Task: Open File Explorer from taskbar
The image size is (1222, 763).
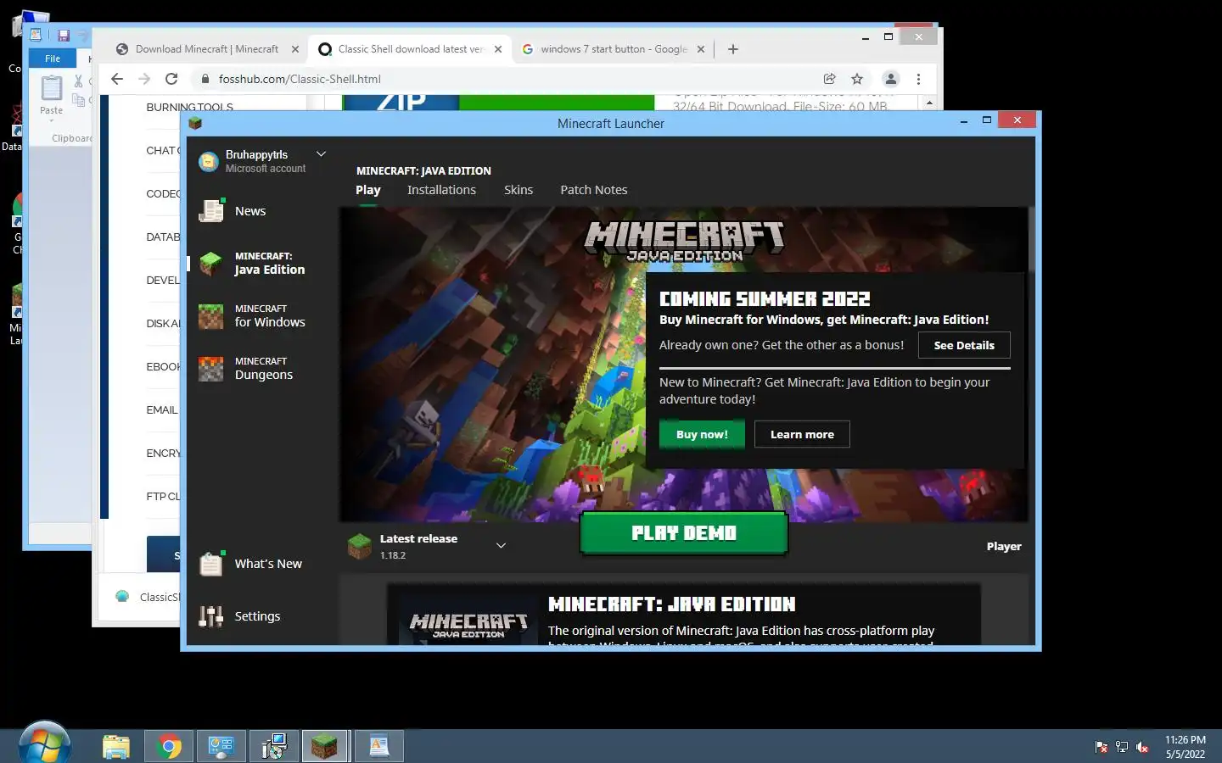Action: click(x=116, y=747)
